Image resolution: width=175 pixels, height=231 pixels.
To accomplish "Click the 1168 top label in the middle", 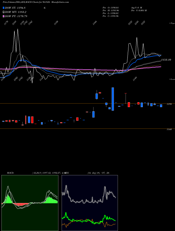I will (x=95, y=23).
